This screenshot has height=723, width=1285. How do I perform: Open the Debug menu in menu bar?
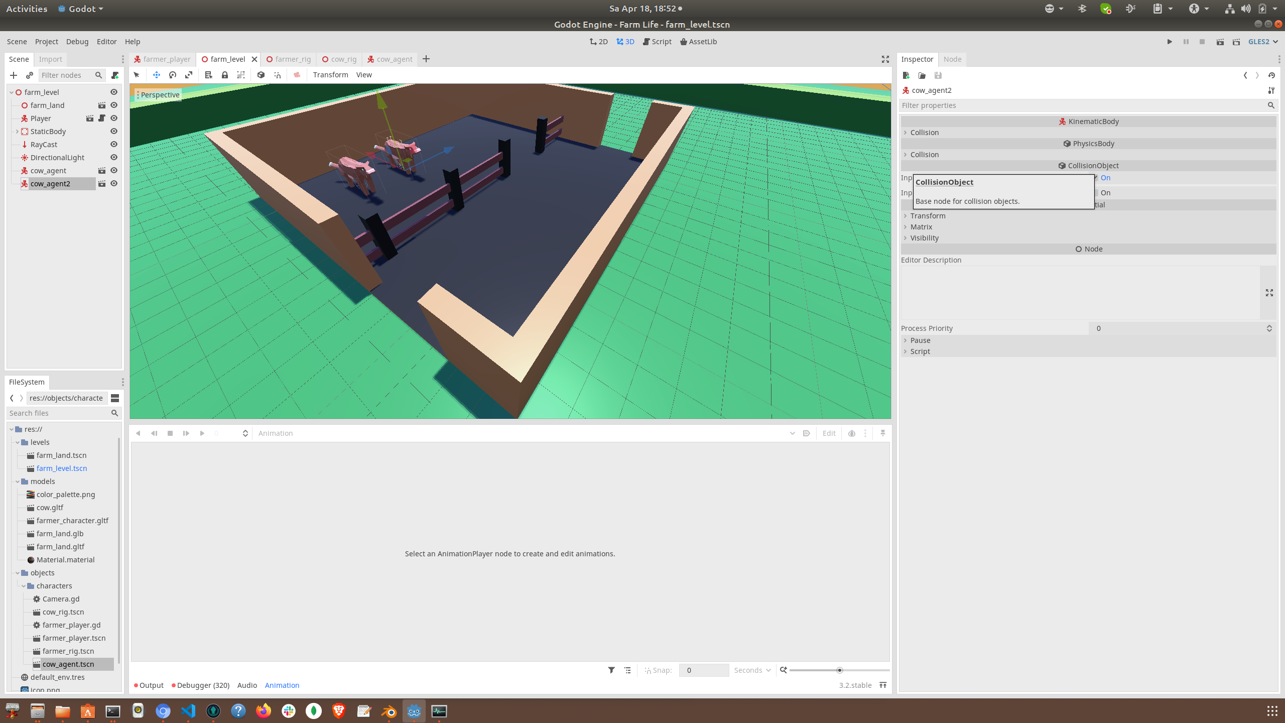(76, 42)
